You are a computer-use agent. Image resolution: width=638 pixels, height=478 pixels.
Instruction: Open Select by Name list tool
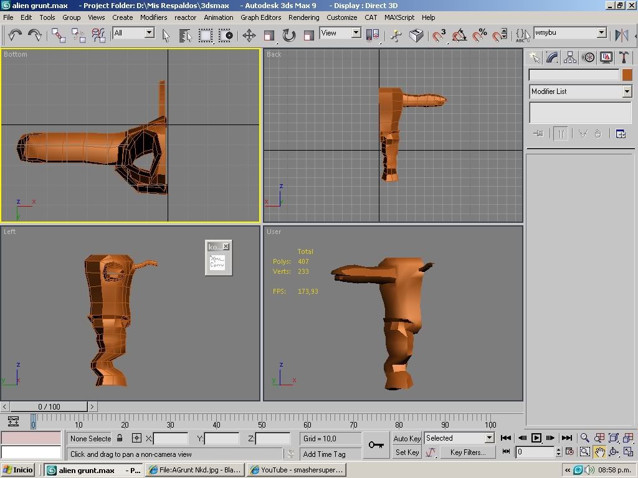click(x=185, y=35)
